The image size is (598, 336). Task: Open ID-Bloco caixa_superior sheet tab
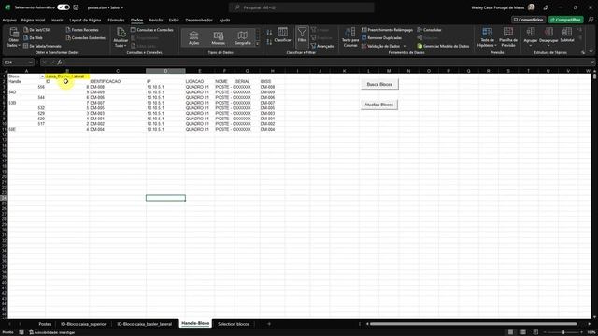pyautogui.click(x=83, y=324)
